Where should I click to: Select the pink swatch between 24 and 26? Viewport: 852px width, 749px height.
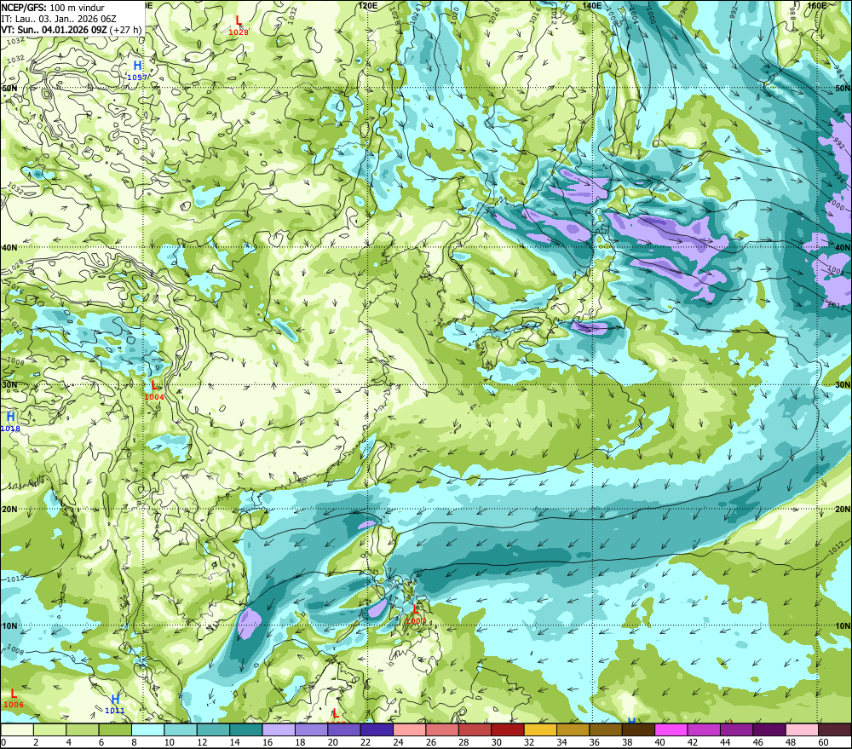410,730
